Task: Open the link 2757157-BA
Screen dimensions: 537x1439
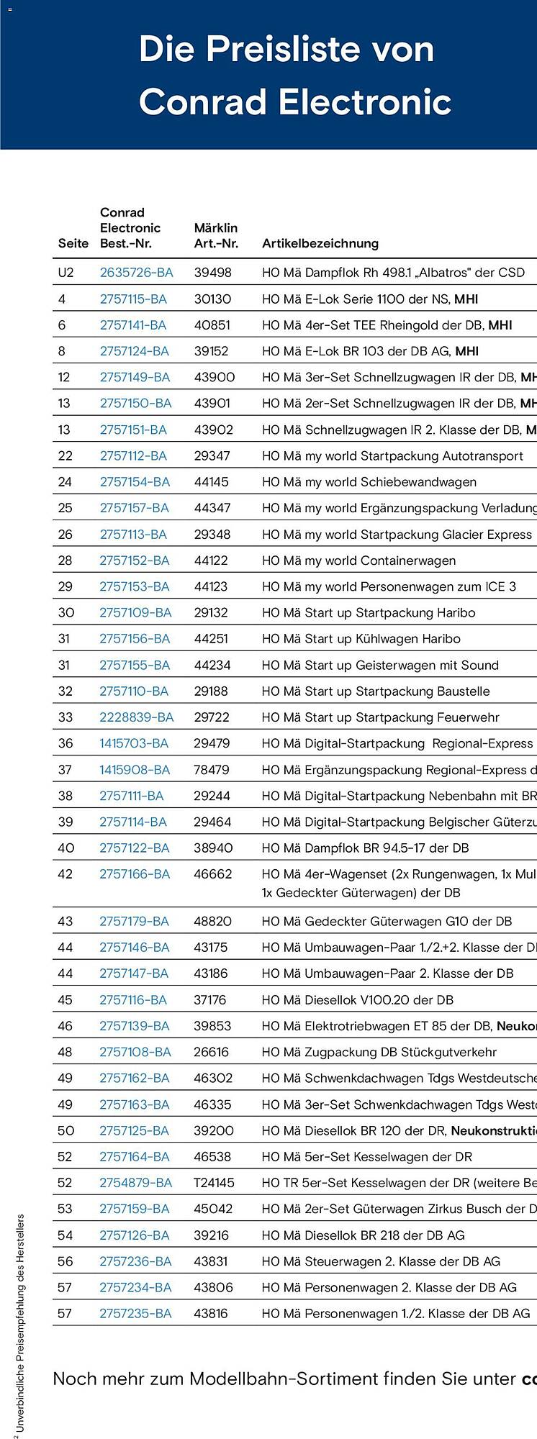Action: pos(134,508)
